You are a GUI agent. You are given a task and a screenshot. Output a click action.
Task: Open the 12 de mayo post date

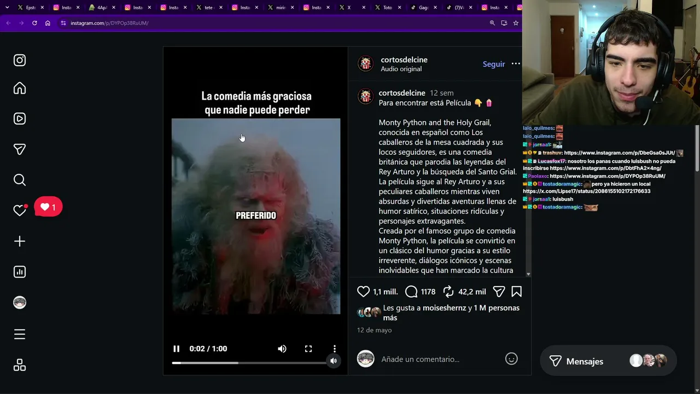[x=374, y=330]
